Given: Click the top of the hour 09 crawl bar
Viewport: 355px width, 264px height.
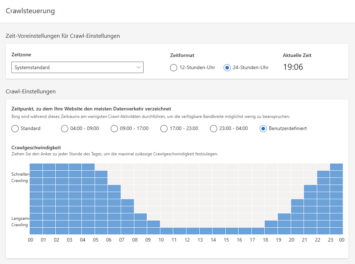Looking at the screenshot, I should point(154,224).
